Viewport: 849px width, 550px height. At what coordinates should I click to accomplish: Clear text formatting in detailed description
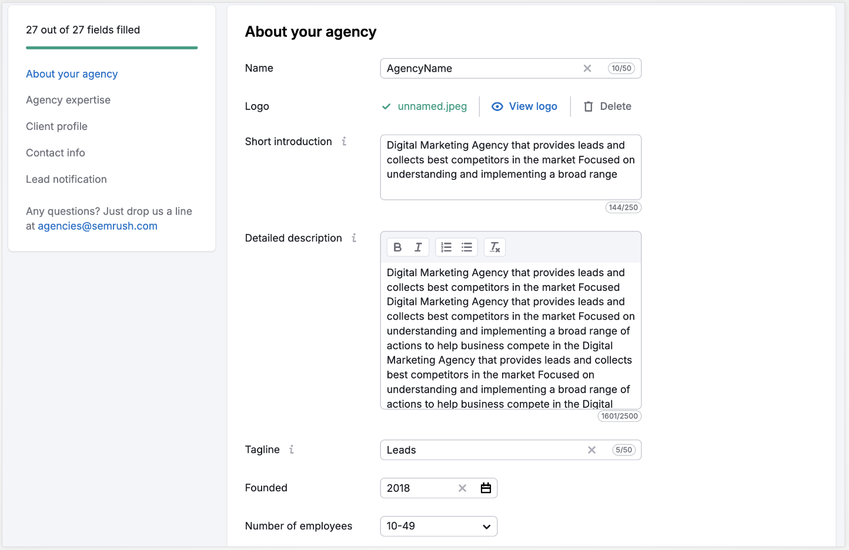tap(494, 247)
